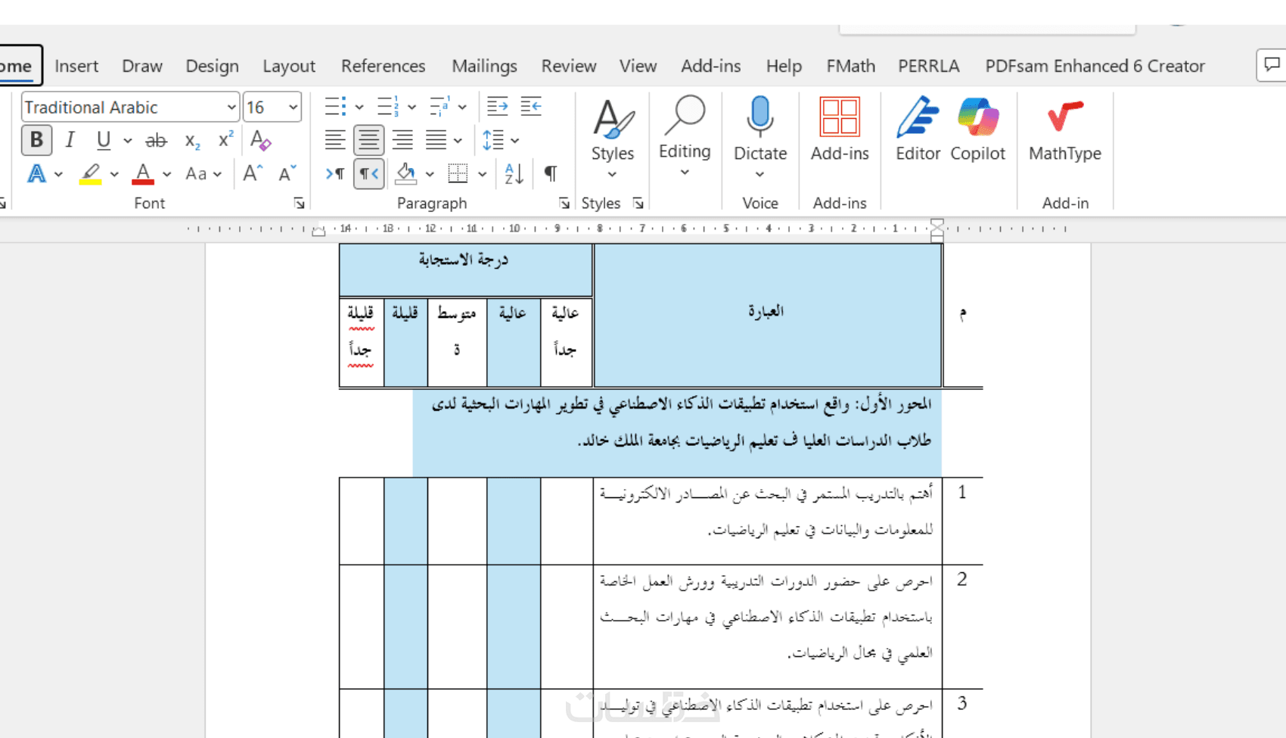Expand font color dropdown arrow
Screen dimensions: 1286x738
point(166,175)
